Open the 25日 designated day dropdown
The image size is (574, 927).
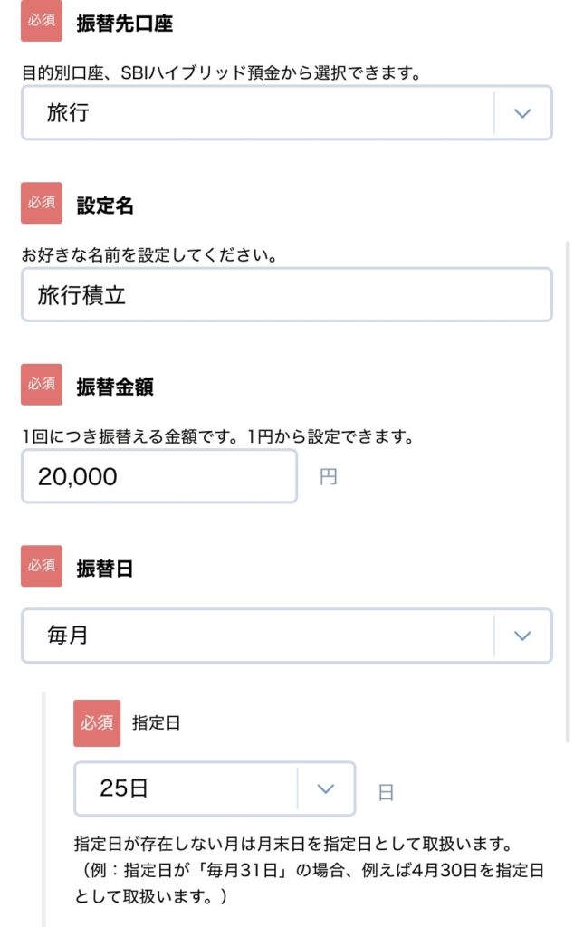coord(186,788)
